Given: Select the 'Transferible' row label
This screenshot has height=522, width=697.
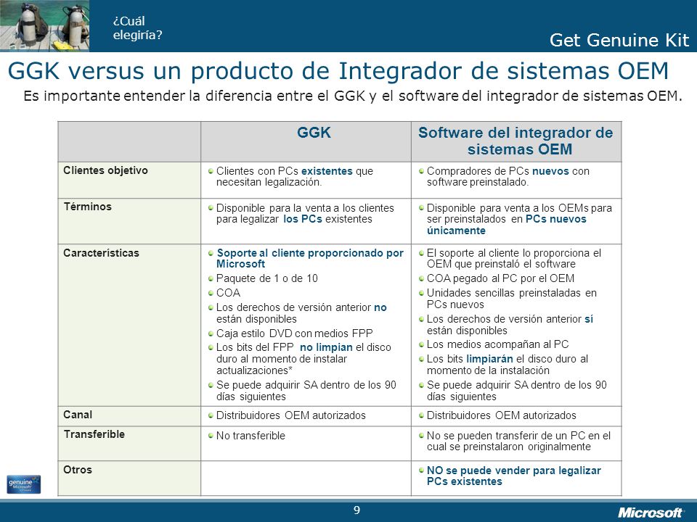Looking at the screenshot, I should [x=94, y=434].
